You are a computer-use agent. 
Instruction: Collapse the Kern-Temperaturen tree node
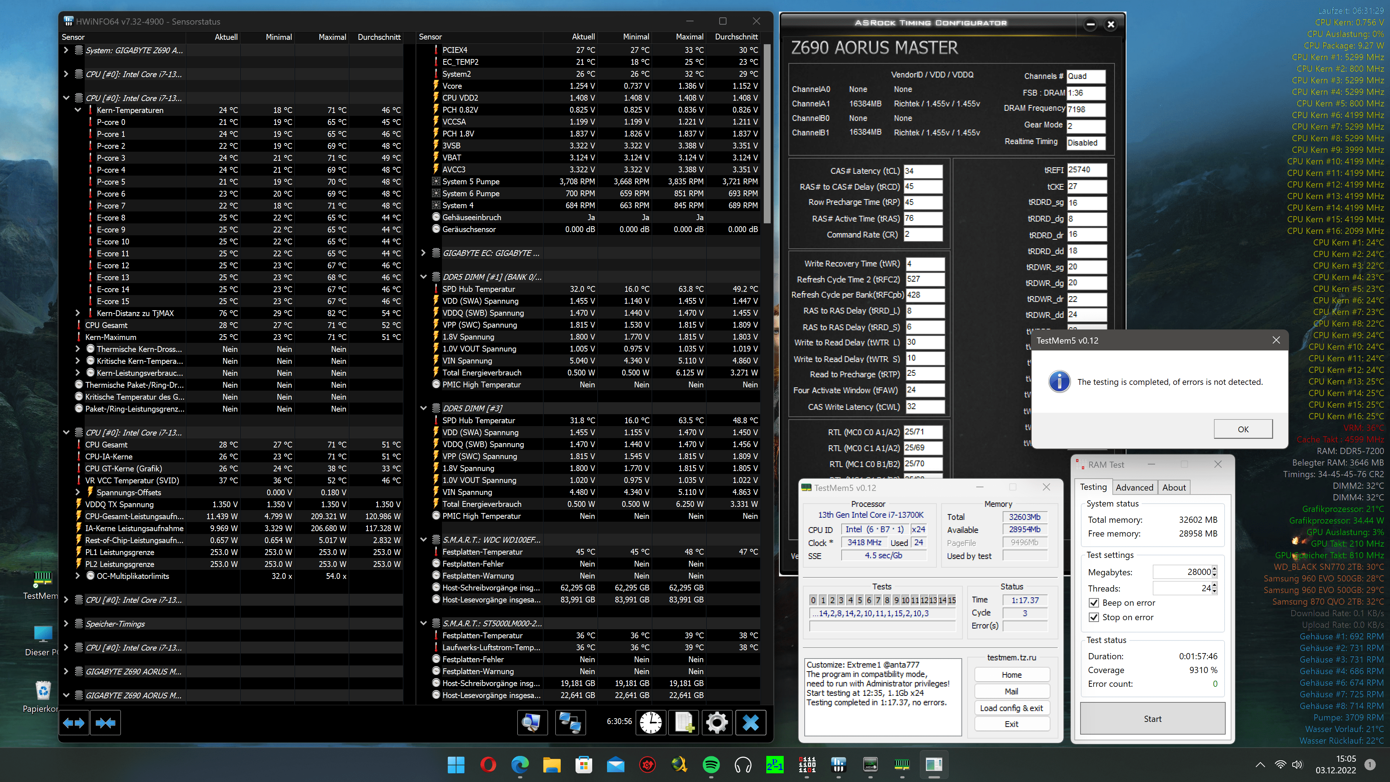(78, 110)
